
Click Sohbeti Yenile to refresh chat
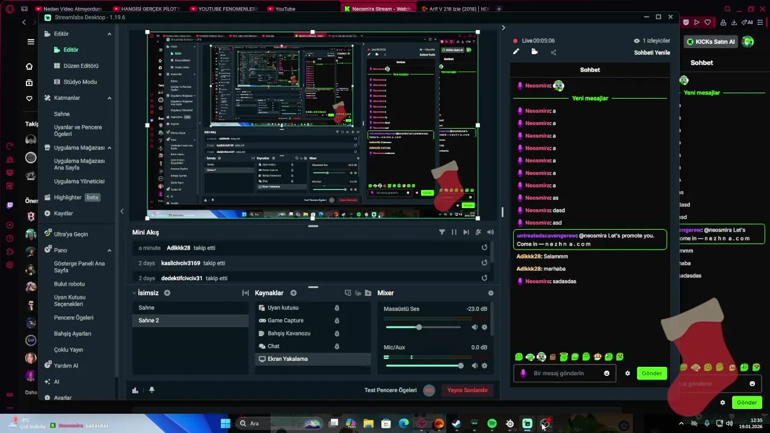click(x=652, y=52)
